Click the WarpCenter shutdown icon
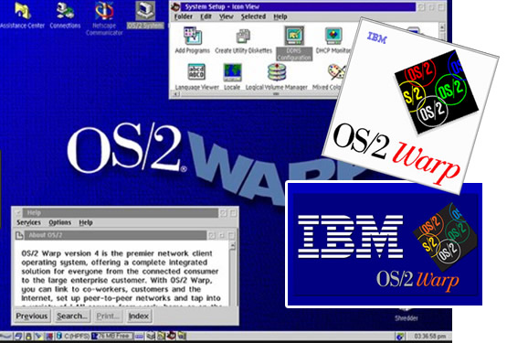The width and height of the screenshot is (507, 343). (48, 337)
